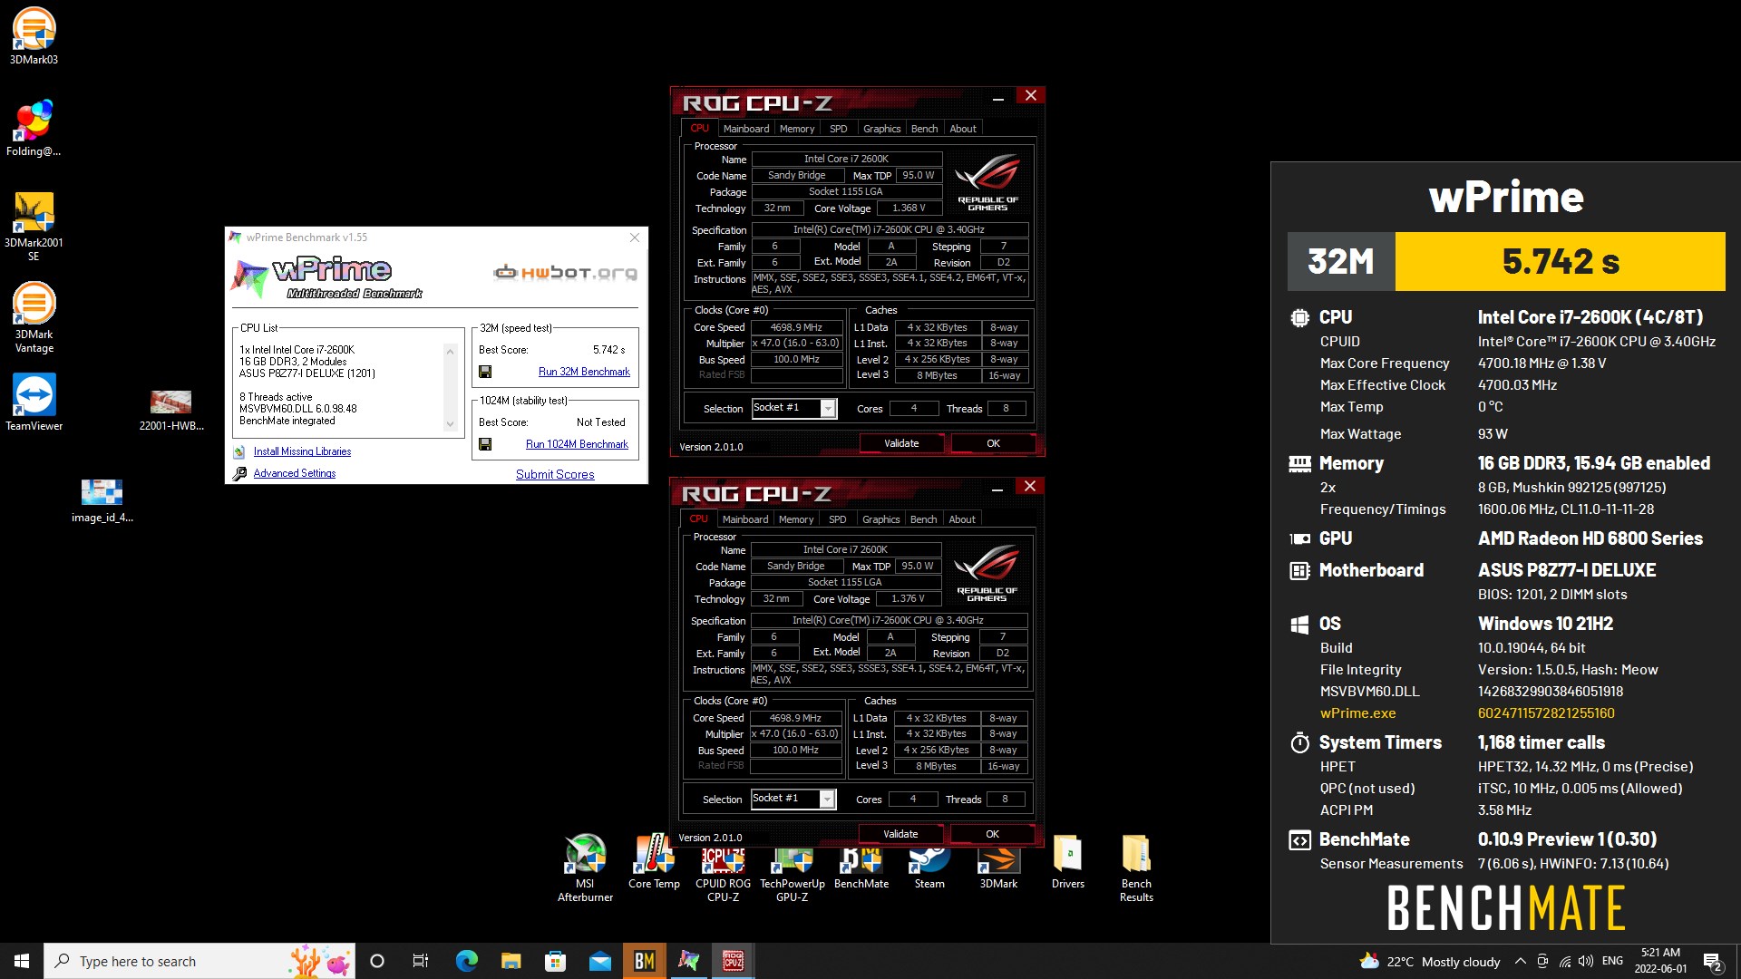The width and height of the screenshot is (1741, 979).
Task: Open the SPD tab in top CPU-Z window
Action: 839,129
